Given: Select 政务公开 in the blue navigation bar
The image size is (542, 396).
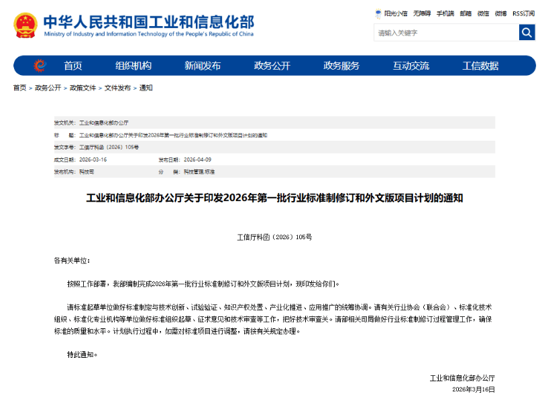Looking at the screenshot, I should click(x=272, y=66).
